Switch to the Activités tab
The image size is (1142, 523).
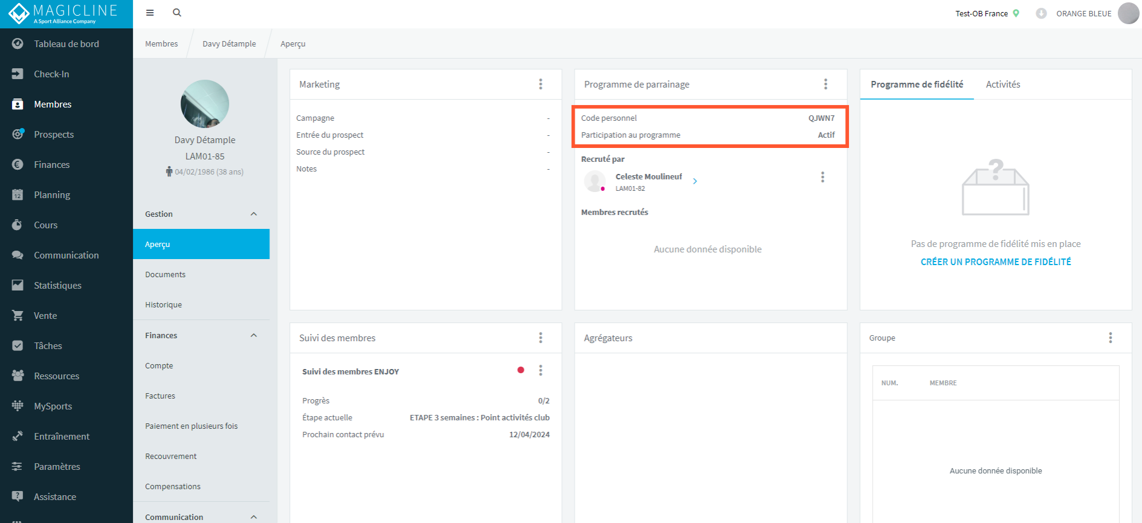(x=1003, y=85)
